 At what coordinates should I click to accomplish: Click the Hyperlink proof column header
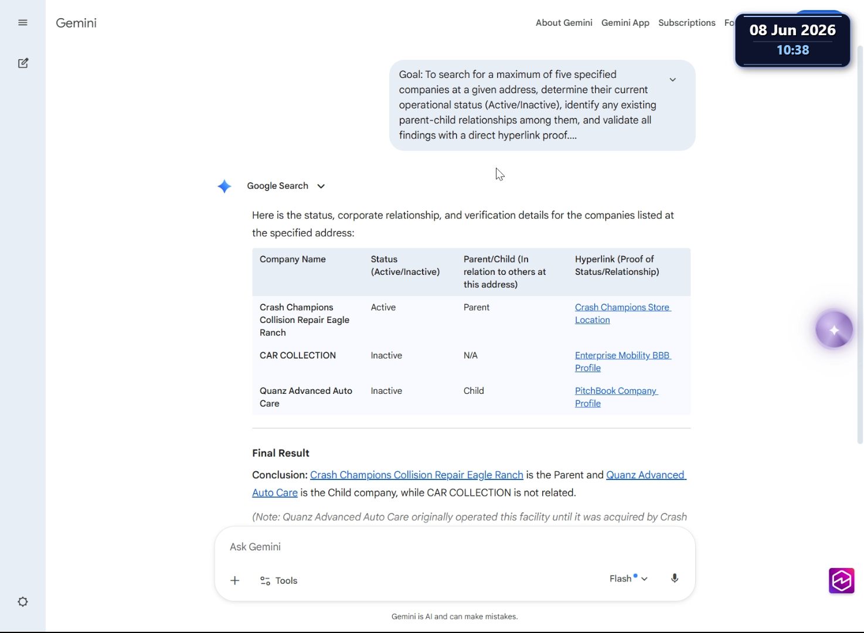click(617, 266)
